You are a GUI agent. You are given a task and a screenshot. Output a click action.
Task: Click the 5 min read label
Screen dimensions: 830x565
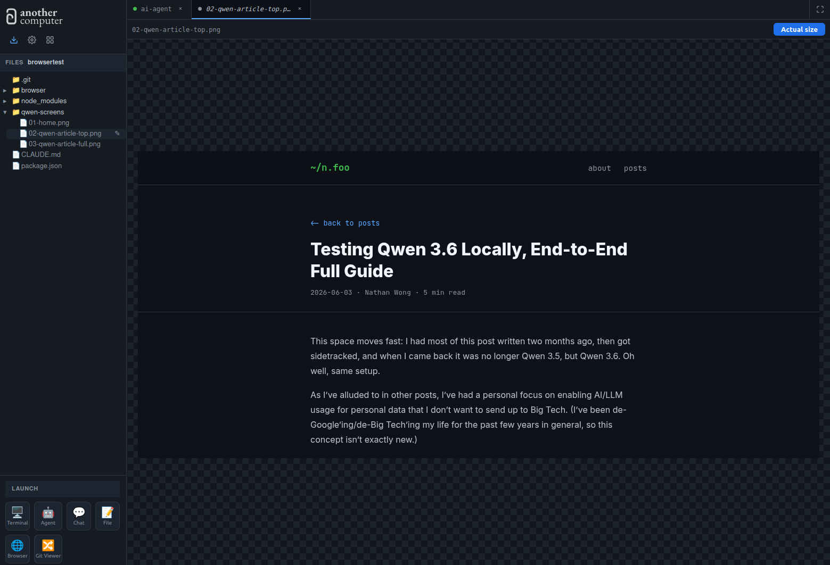coord(444,293)
